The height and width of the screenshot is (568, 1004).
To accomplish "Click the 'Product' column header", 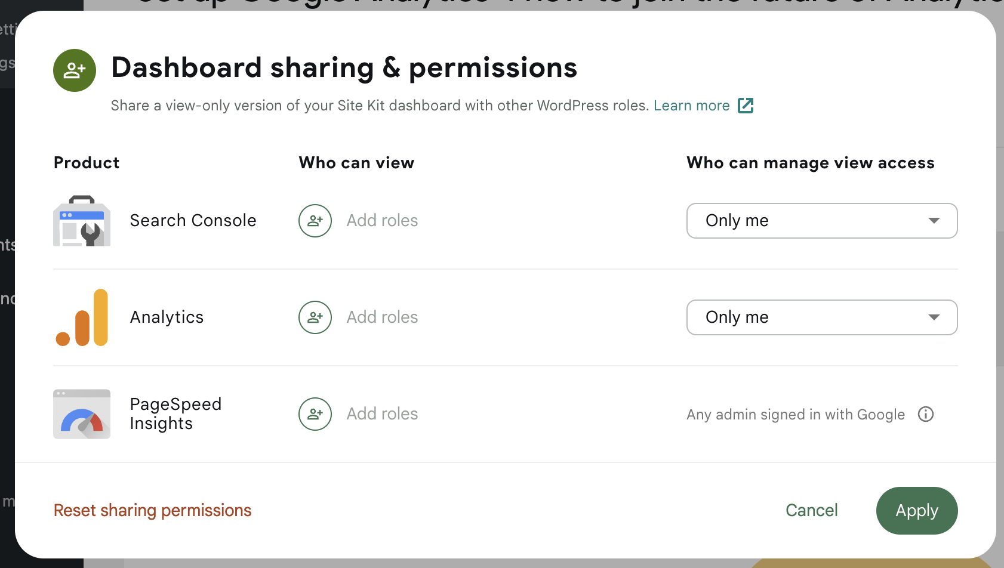I will [87, 163].
